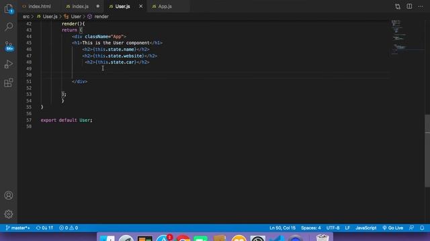
Task: Close the User.js tab
Action: [140, 6]
